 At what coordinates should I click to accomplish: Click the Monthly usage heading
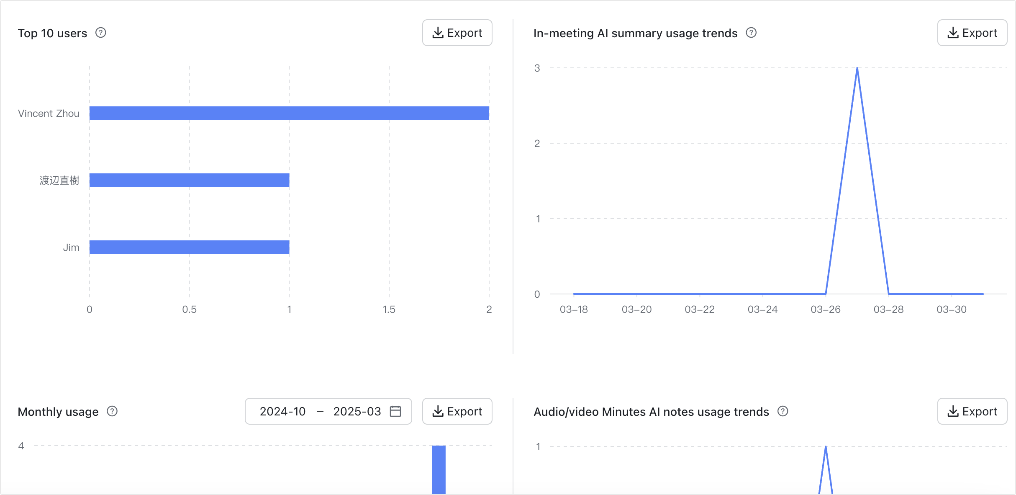(58, 412)
